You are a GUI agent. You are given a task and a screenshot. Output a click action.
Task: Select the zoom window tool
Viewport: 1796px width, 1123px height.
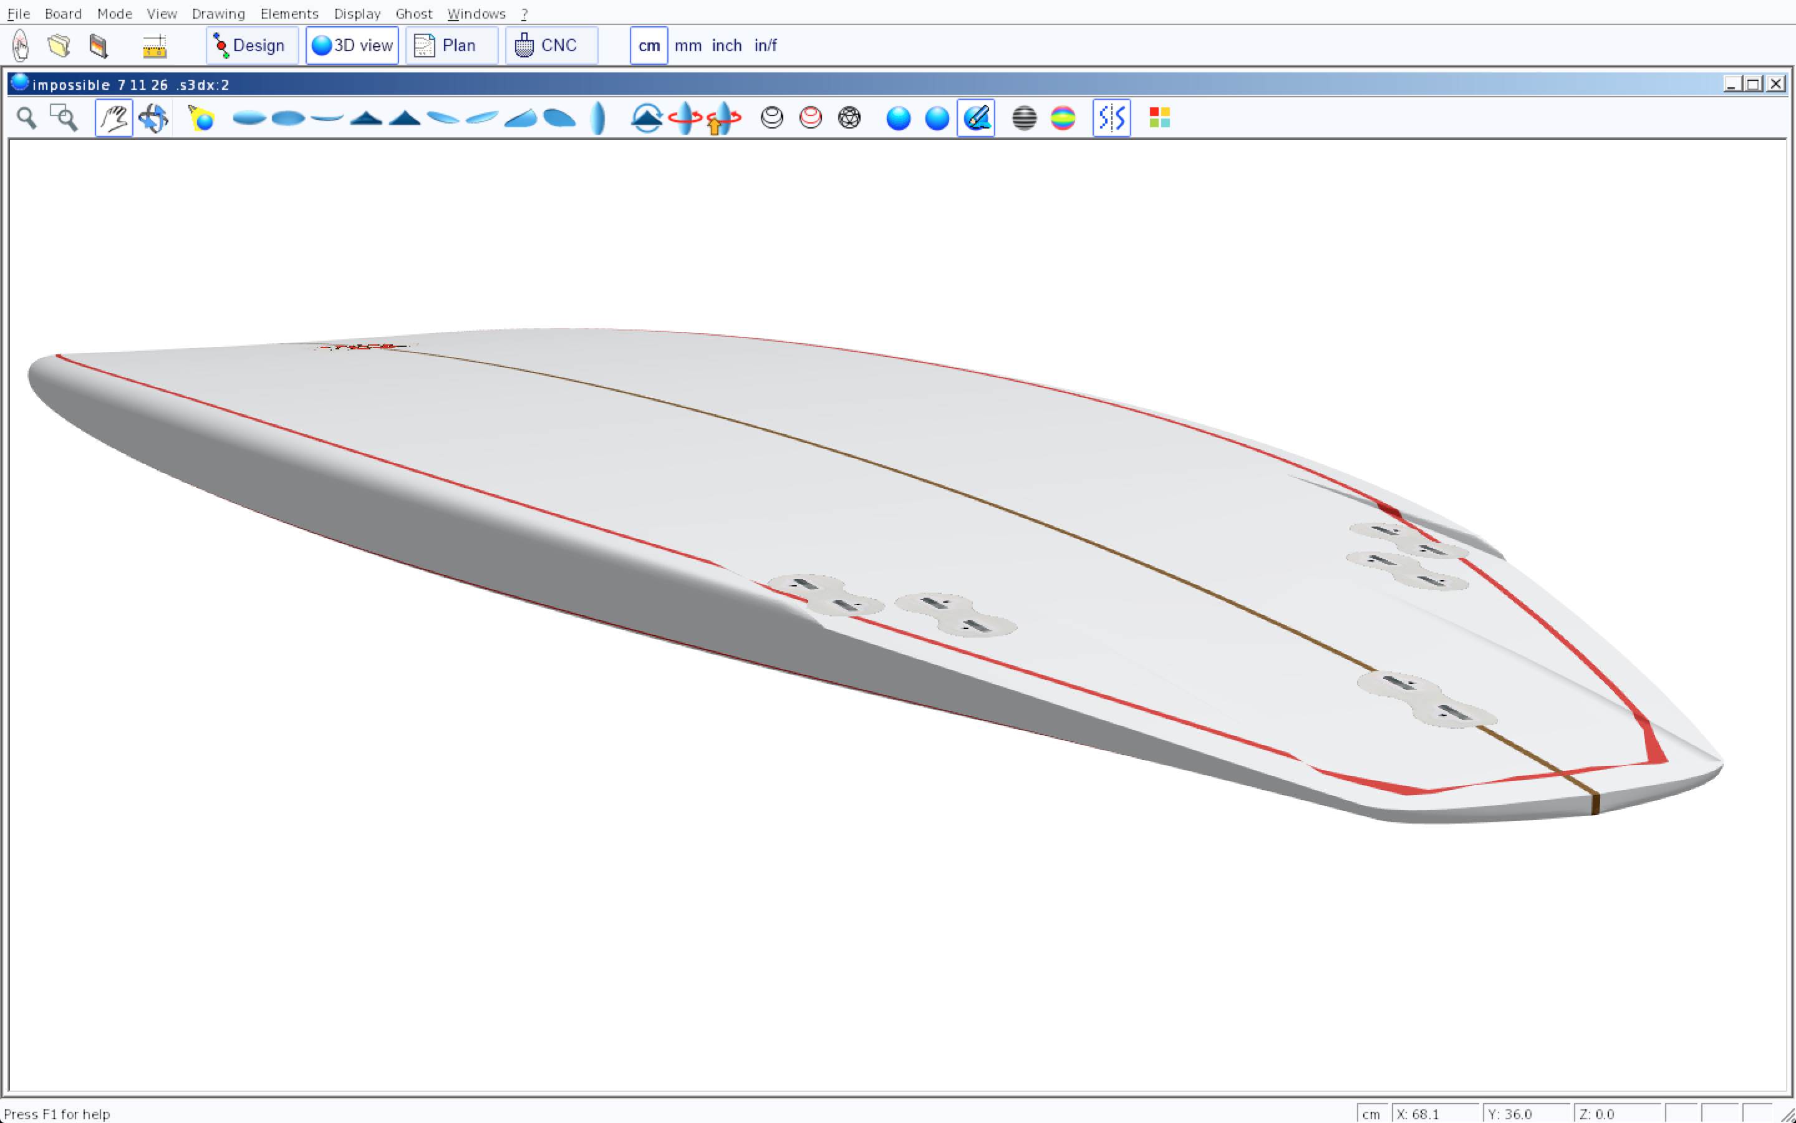click(x=64, y=118)
